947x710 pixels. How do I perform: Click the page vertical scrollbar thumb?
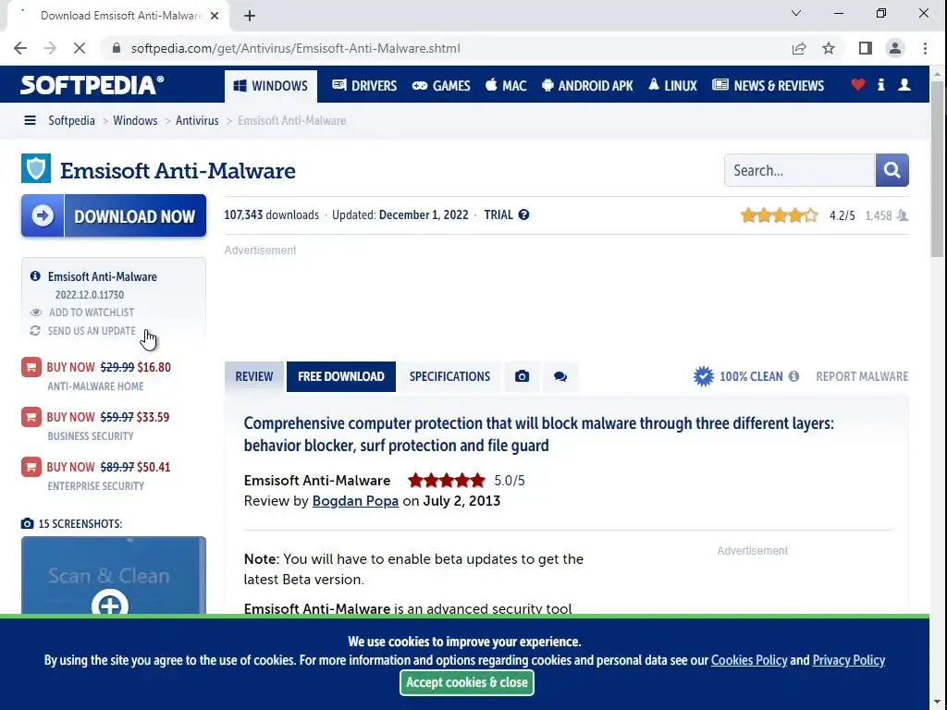coord(937,169)
